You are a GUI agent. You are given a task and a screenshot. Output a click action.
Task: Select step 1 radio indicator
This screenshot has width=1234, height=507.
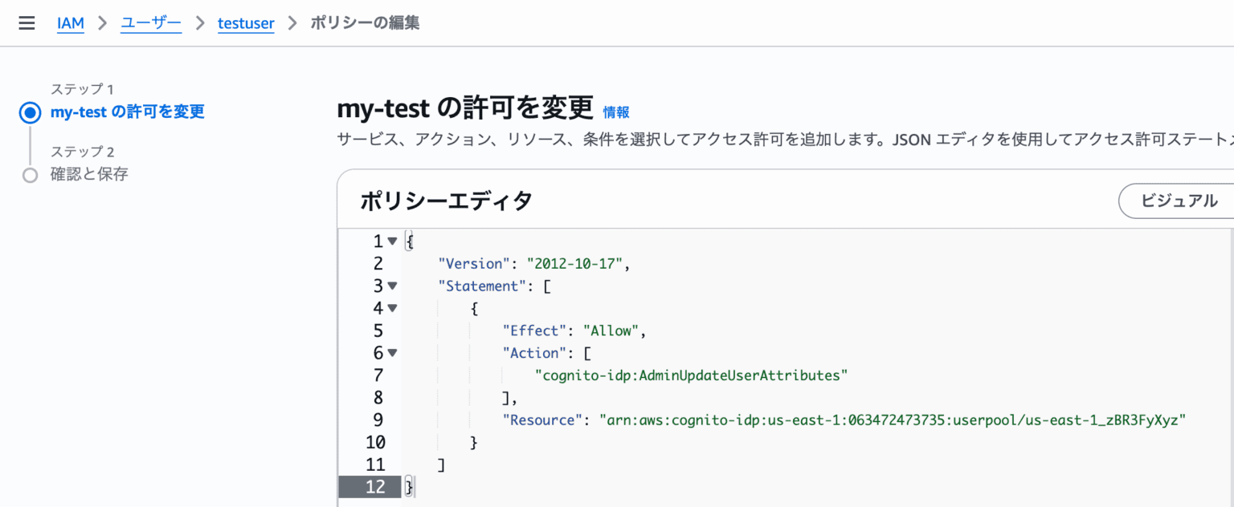[x=30, y=113]
